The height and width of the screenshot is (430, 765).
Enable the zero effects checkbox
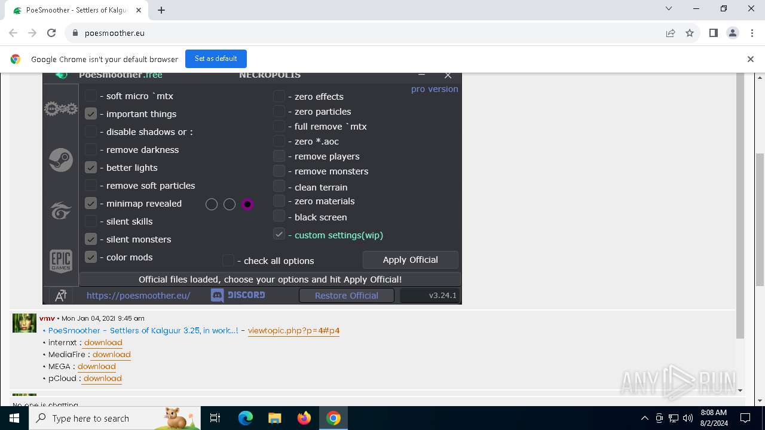tap(279, 96)
